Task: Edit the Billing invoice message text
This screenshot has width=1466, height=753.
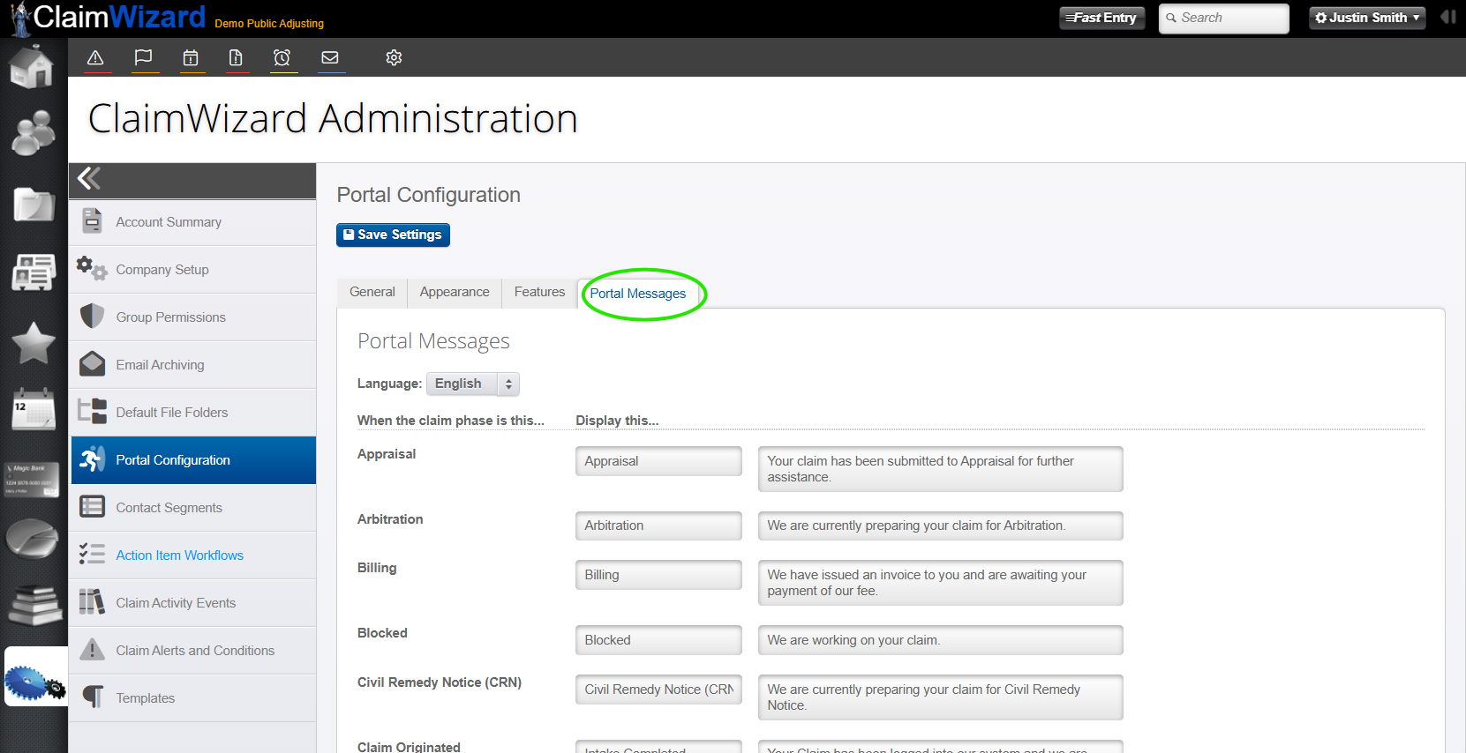Action: pyautogui.click(x=940, y=583)
